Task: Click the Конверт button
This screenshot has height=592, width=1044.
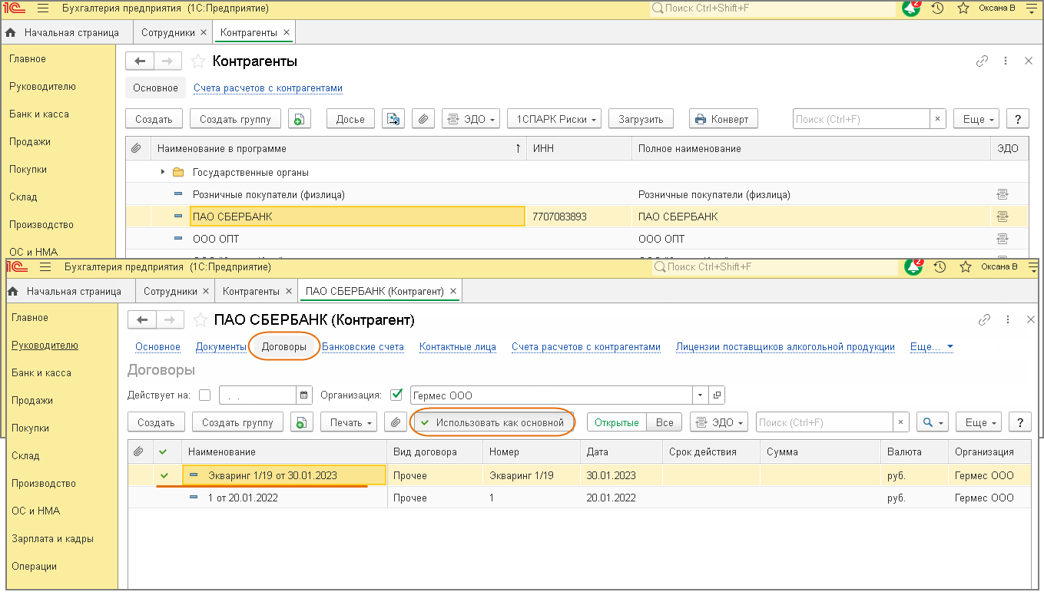Action: (x=724, y=119)
